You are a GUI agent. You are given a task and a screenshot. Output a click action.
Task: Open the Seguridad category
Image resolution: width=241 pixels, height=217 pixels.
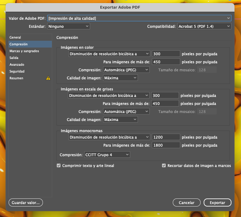[30, 71]
